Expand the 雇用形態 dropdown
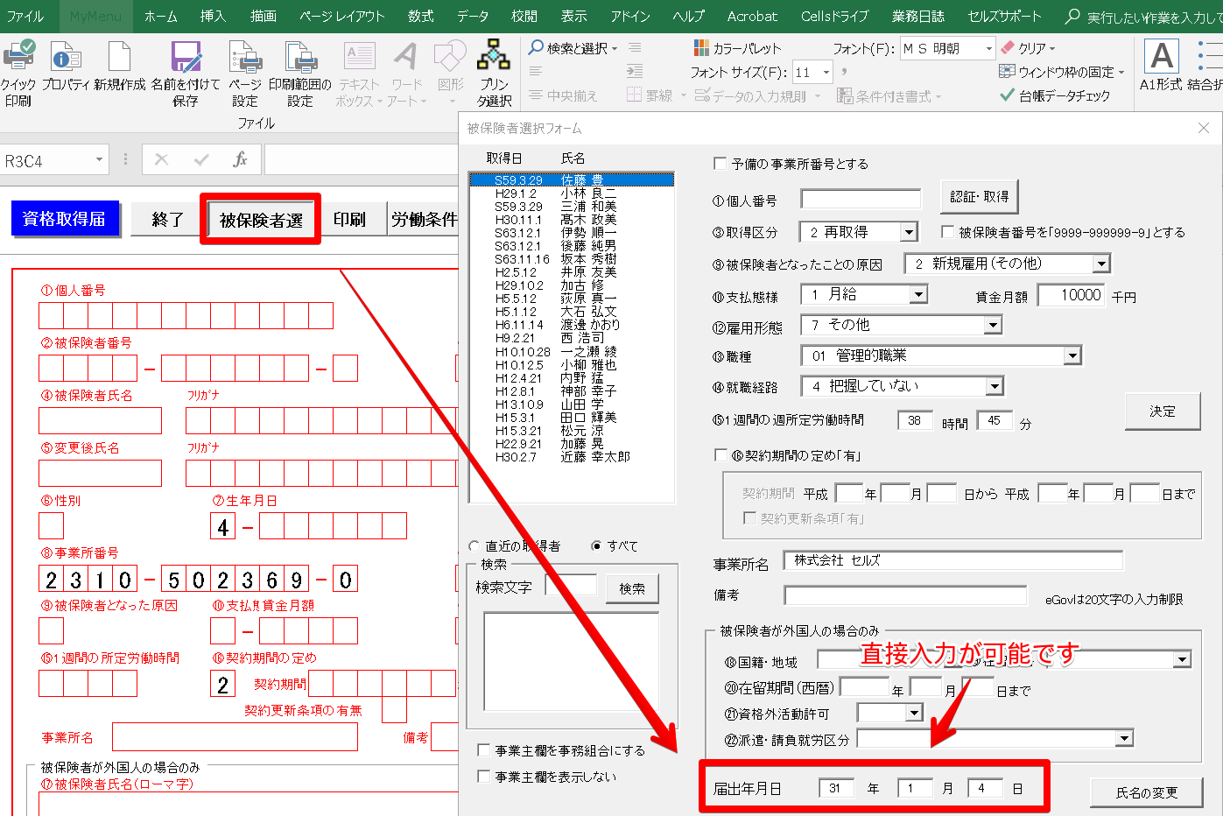 [992, 326]
